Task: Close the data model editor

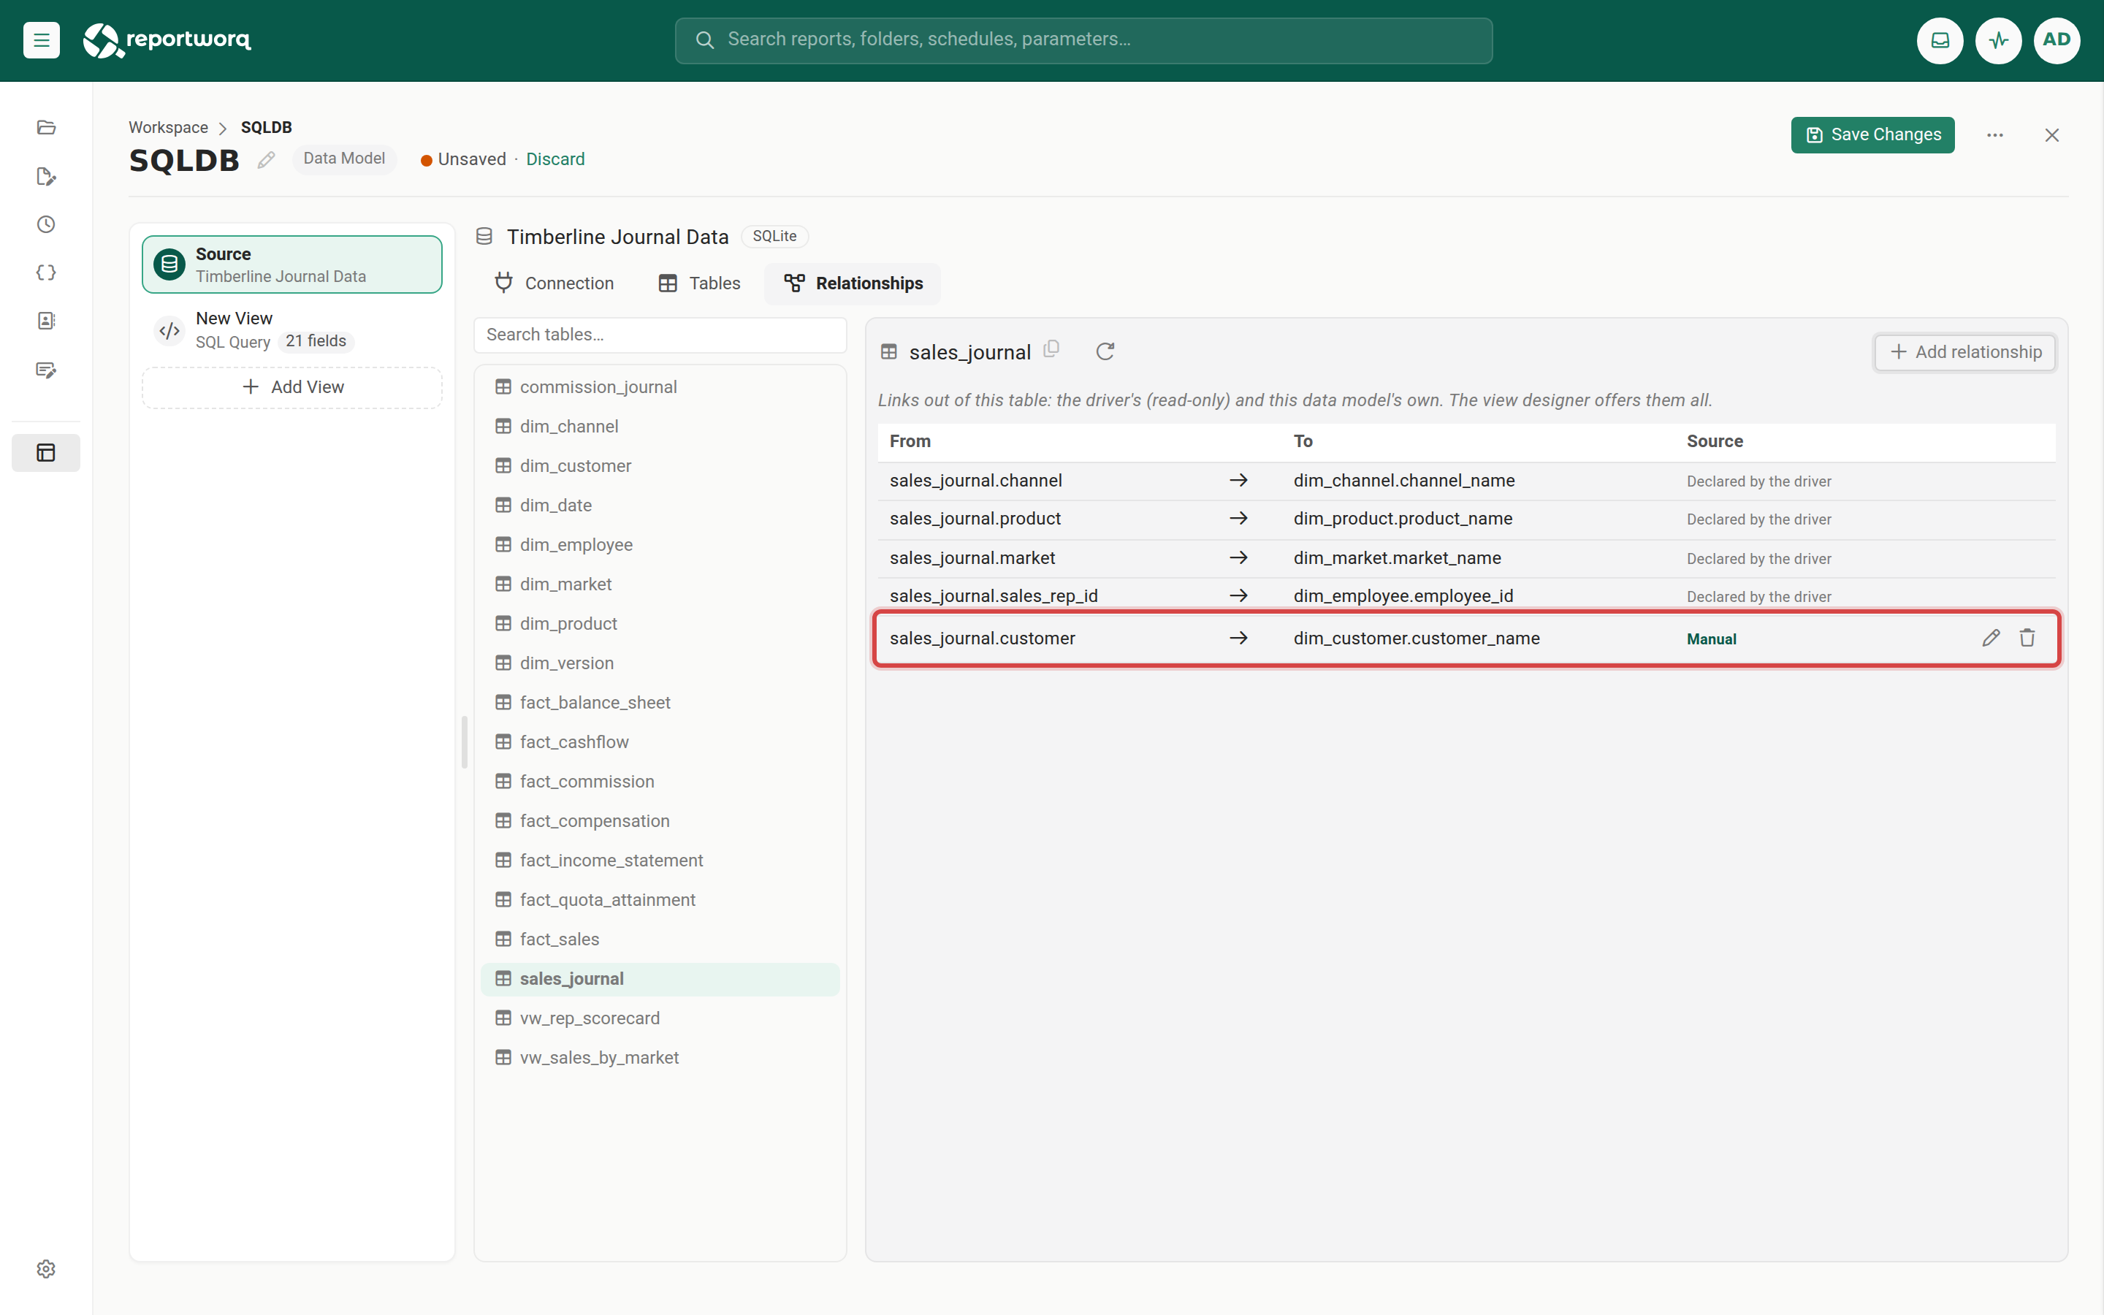Action: point(2052,135)
